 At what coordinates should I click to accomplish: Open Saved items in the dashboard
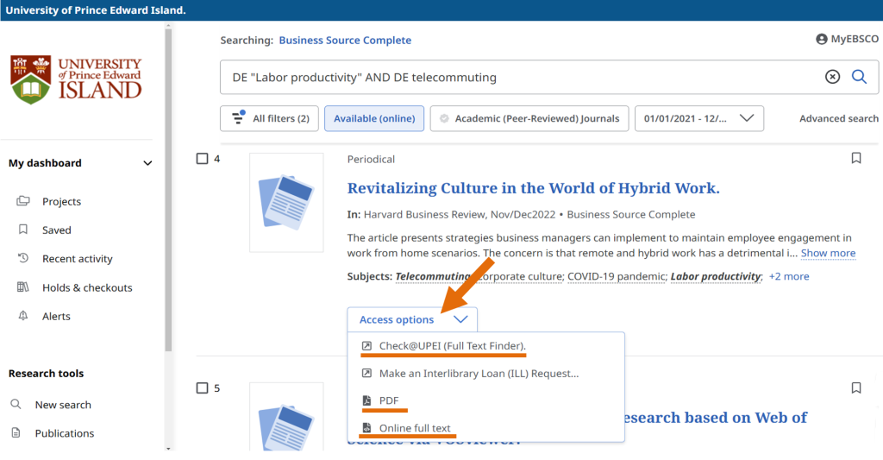tap(56, 230)
